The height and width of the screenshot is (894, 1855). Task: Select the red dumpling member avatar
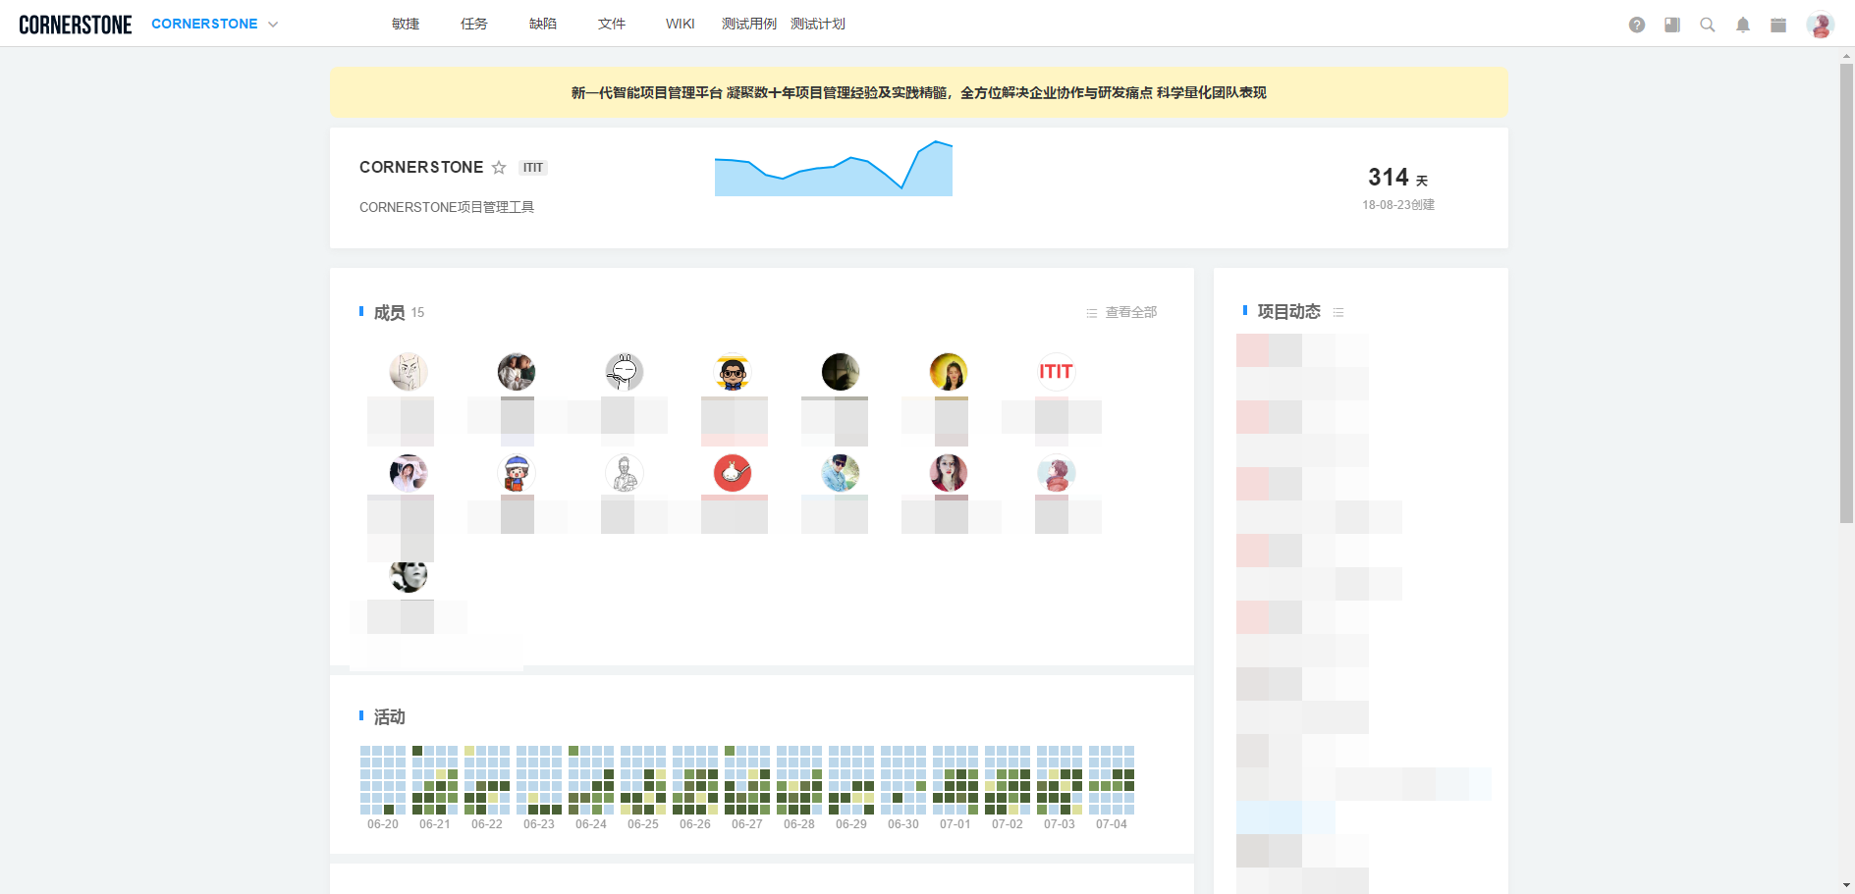pyautogui.click(x=733, y=473)
